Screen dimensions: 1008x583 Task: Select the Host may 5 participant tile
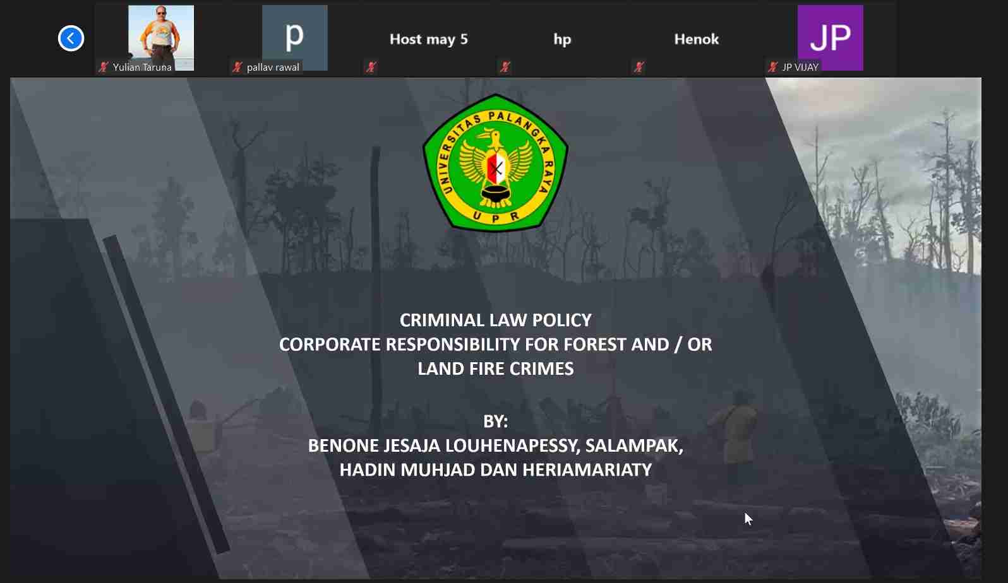[428, 39]
